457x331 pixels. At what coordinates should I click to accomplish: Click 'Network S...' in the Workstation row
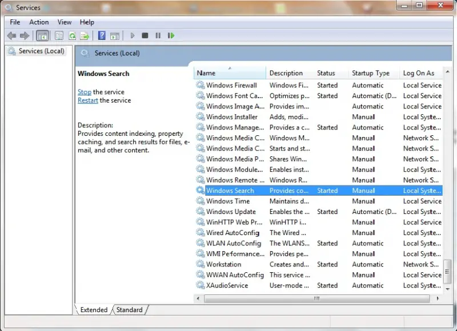[x=421, y=264]
